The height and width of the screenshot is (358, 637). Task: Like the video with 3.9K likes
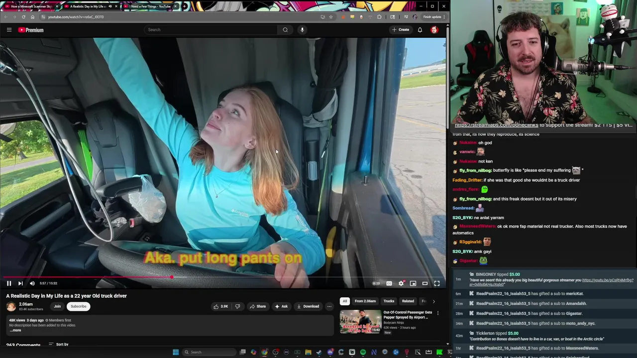click(221, 306)
